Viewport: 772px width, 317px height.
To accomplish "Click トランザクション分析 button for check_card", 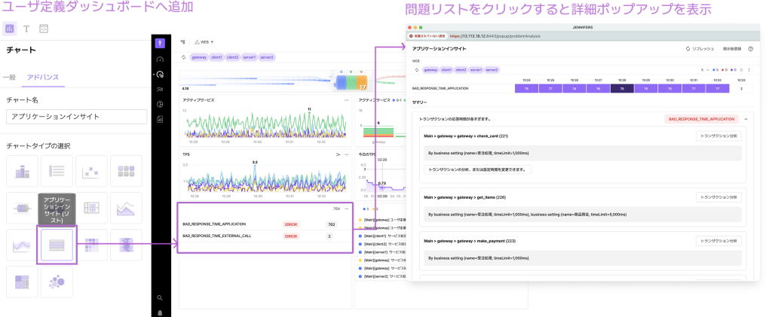I will (x=718, y=136).
